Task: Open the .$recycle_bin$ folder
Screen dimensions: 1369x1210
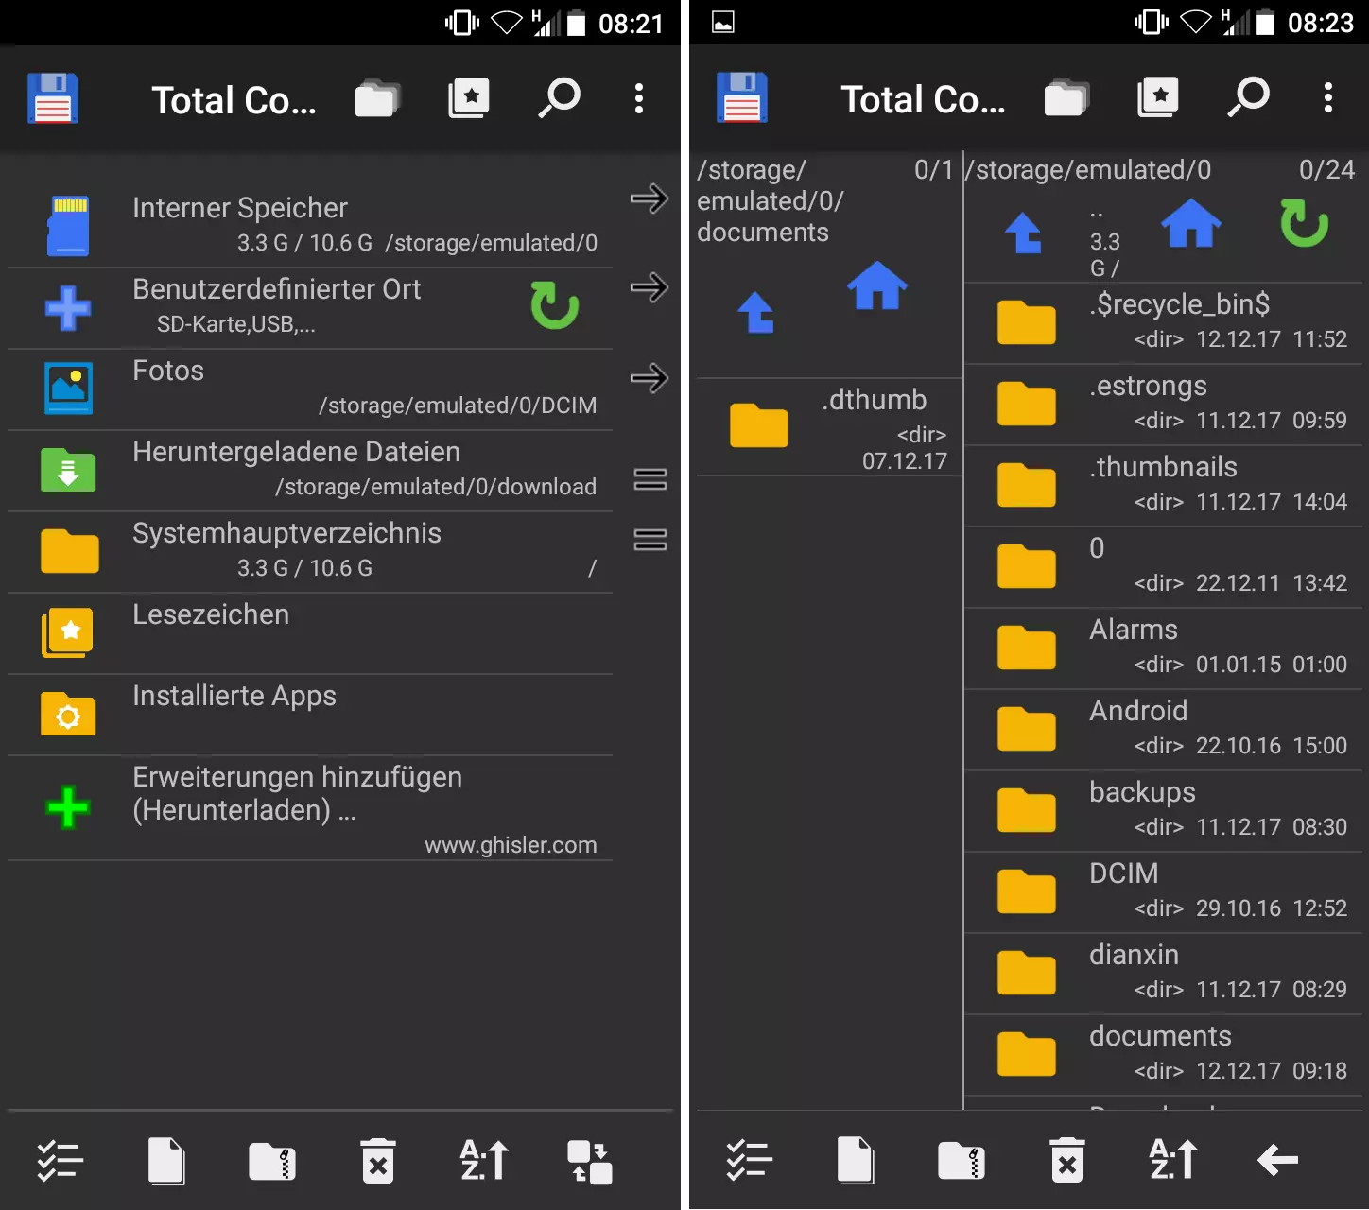Action: 1163,323
